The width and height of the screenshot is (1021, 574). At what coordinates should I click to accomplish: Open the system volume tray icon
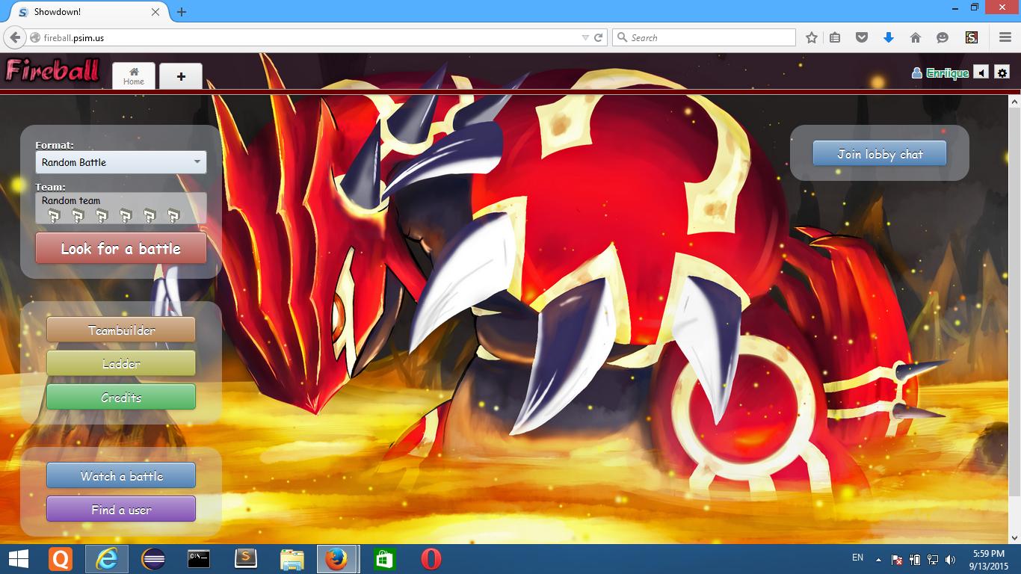pyautogui.click(x=951, y=559)
